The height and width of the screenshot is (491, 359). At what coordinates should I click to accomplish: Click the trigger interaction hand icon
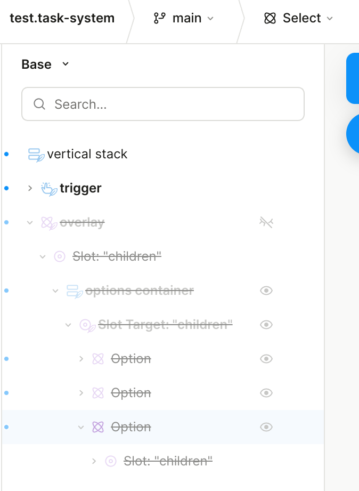point(49,189)
